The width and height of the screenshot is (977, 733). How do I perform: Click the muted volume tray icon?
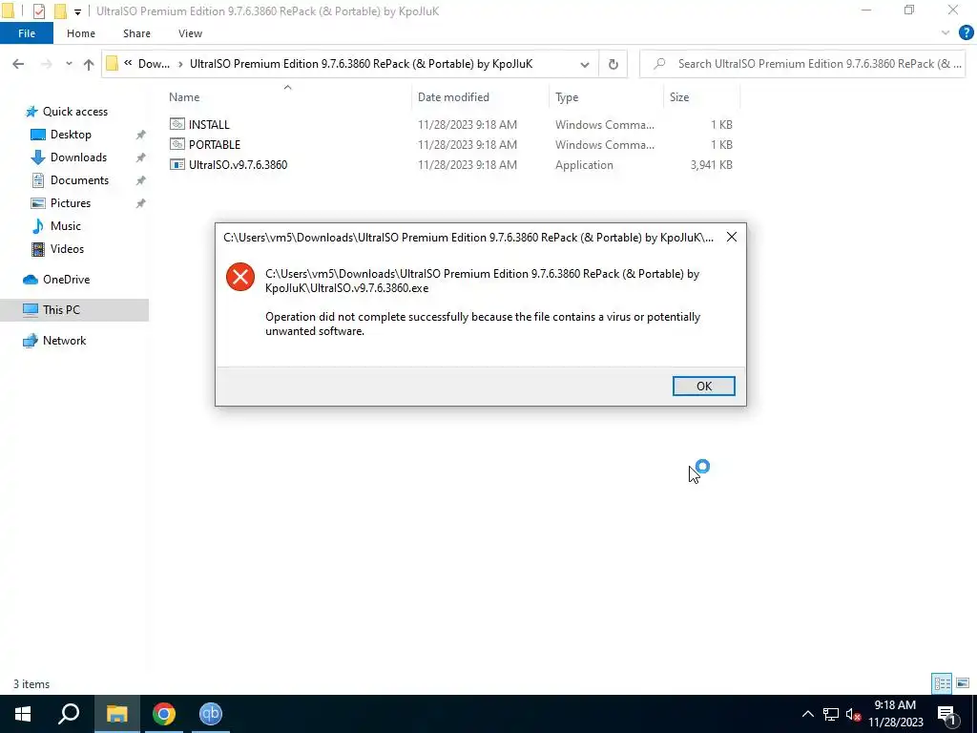[x=853, y=714]
